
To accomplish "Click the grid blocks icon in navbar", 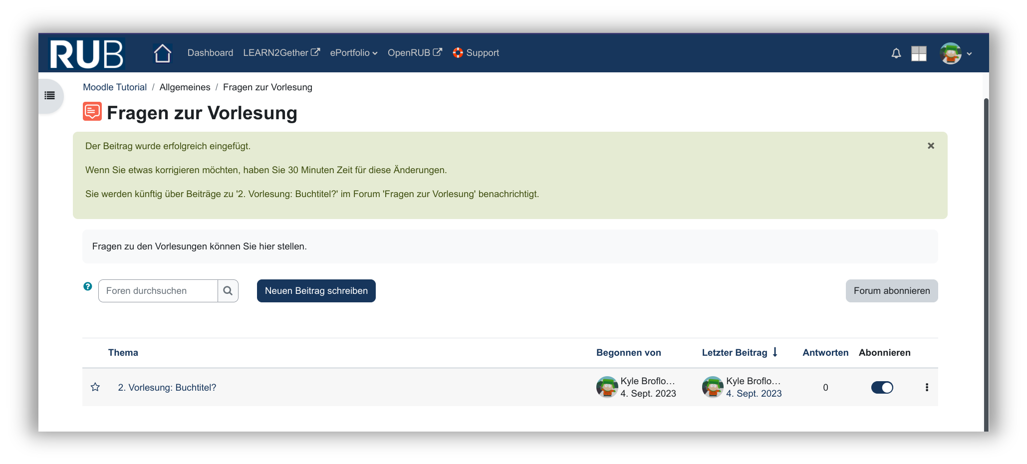I will [x=918, y=53].
